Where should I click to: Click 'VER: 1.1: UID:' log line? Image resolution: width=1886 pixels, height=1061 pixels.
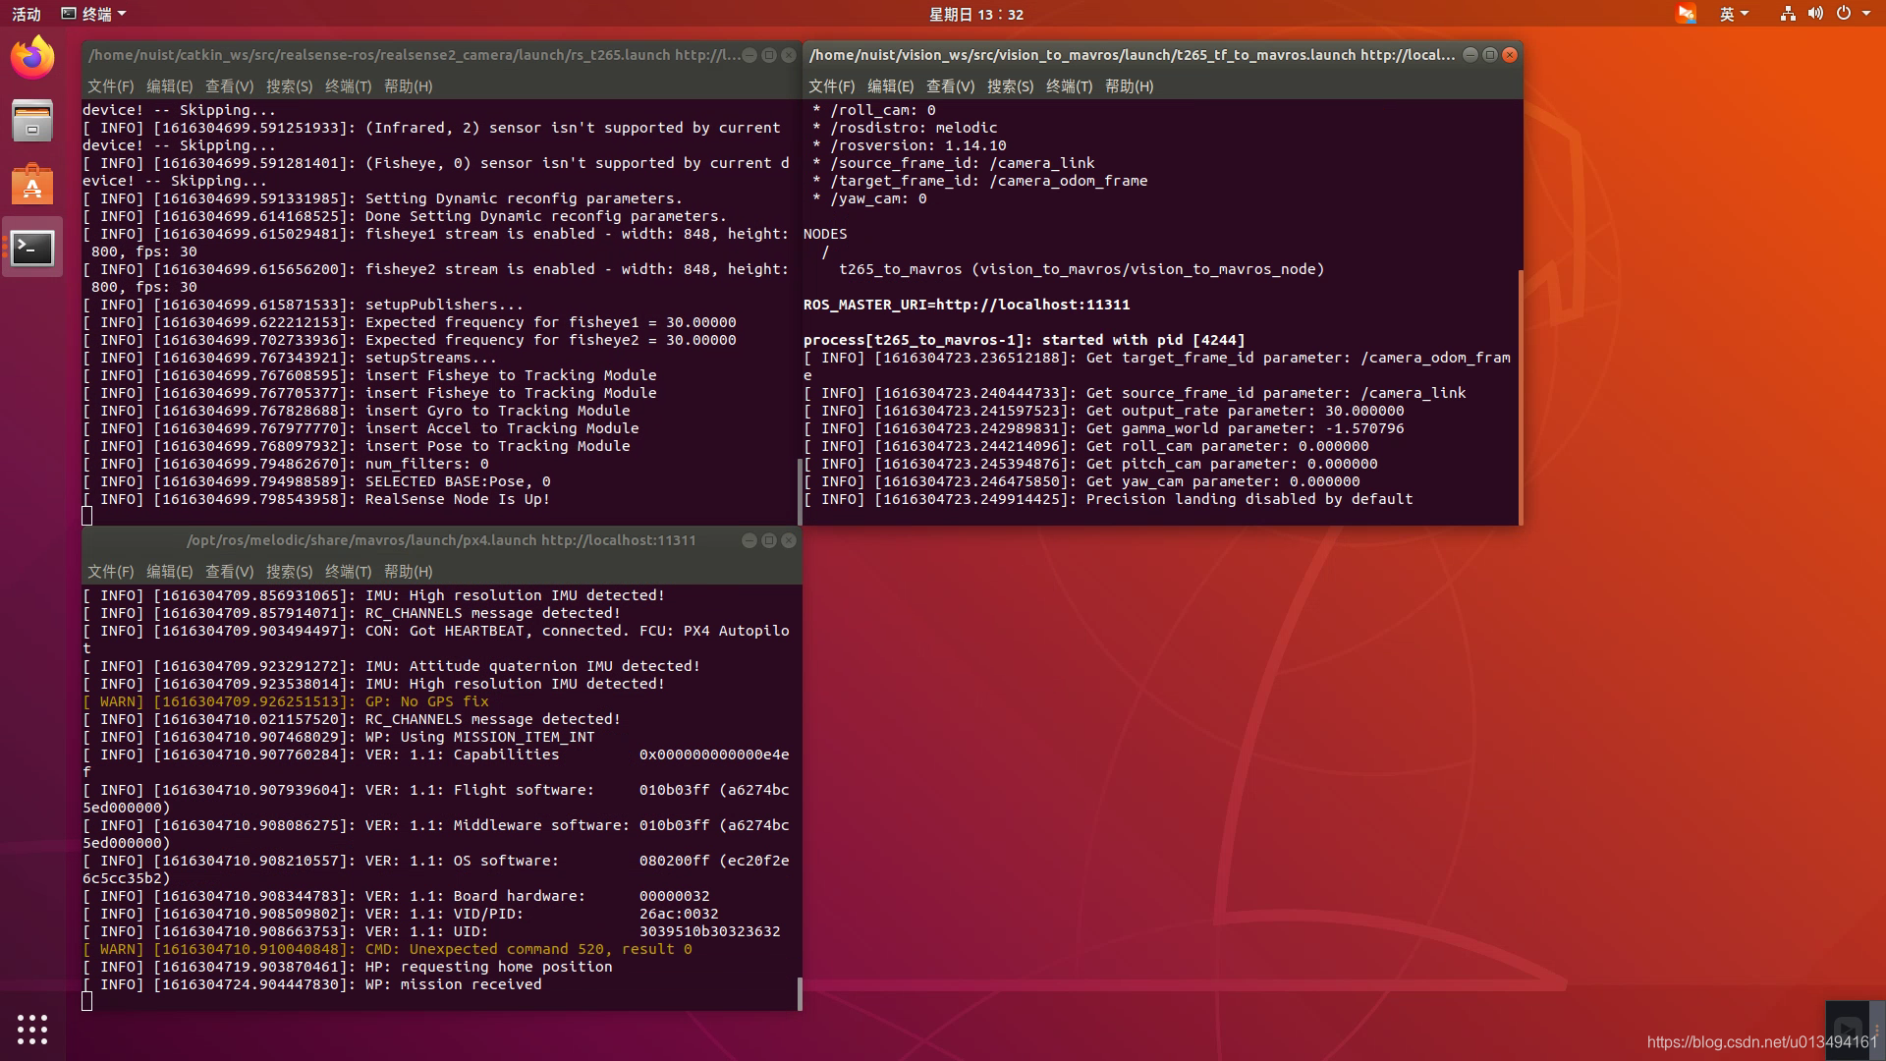(431, 931)
